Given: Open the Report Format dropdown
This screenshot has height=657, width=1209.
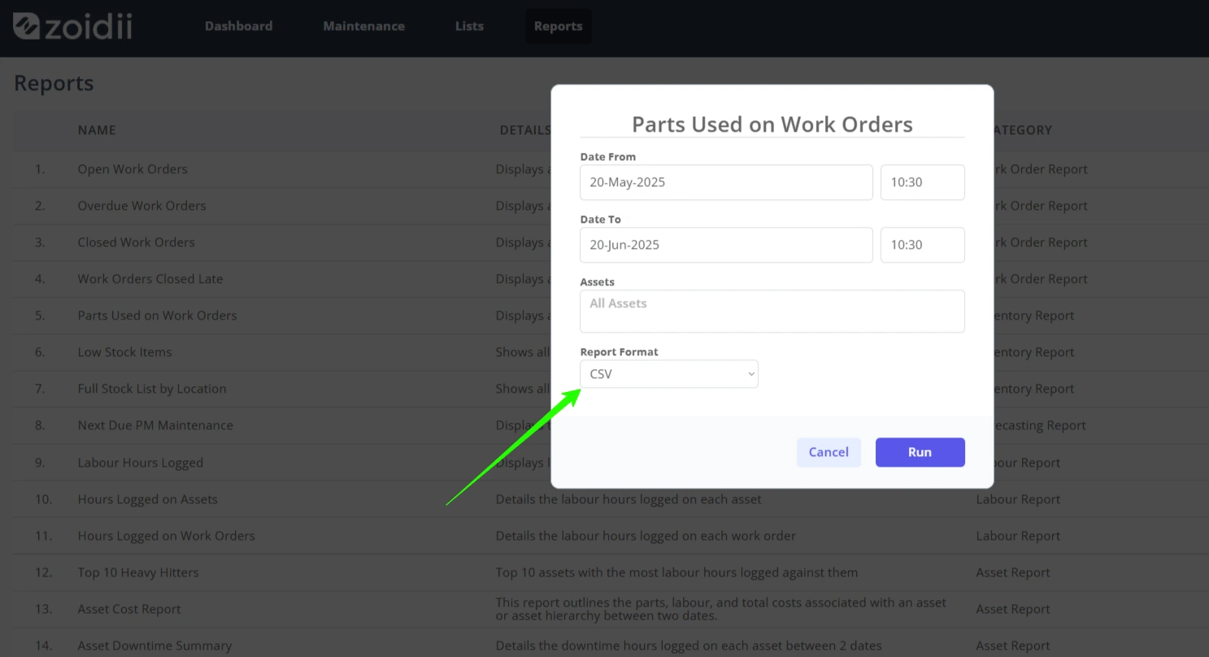Looking at the screenshot, I should click(x=668, y=374).
